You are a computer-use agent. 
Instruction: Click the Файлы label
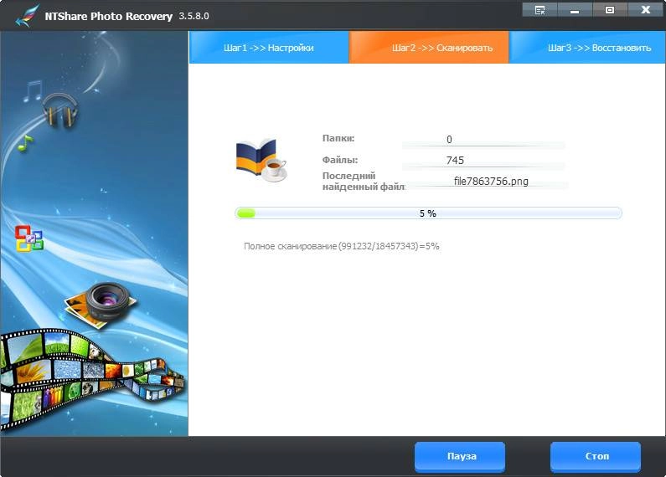click(x=340, y=160)
